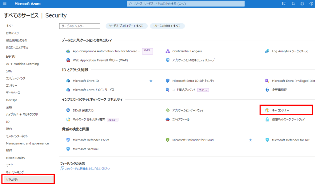Click the help question mark icon
The image size is (315, 184).
[311, 4]
